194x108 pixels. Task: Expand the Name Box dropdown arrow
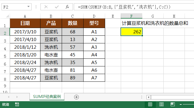(x=28, y=6)
